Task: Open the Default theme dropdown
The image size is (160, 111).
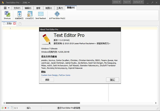Action: point(138,2)
